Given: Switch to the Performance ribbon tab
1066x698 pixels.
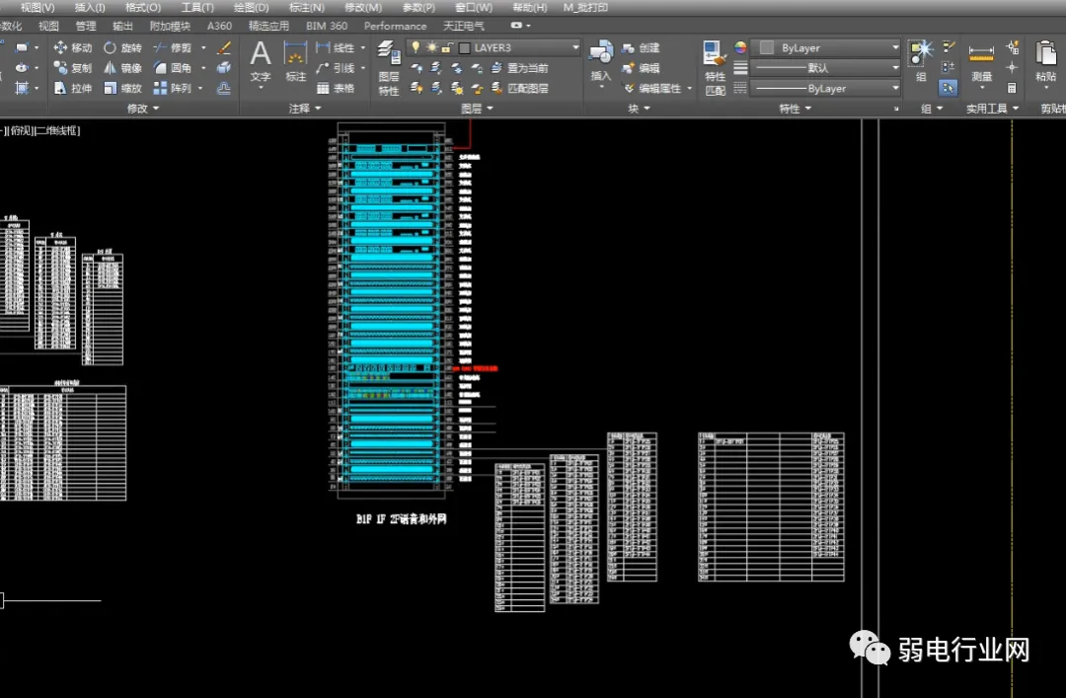Looking at the screenshot, I should (x=395, y=26).
